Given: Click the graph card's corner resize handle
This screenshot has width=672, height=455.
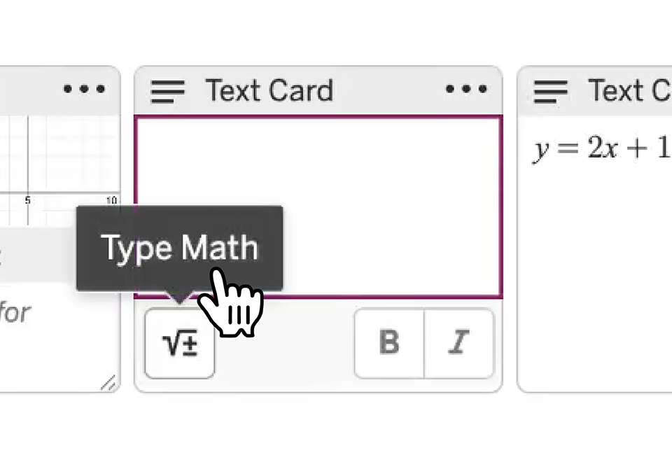Looking at the screenshot, I should (x=108, y=382).
